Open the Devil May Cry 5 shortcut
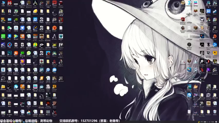Screen dimensions: 219x123 pyautogui.click(x=54, y=113)
